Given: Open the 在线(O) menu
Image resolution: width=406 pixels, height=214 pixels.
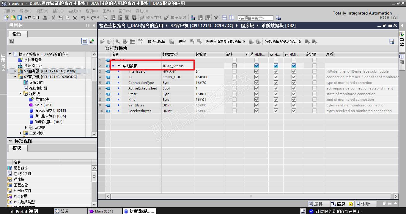Looking at the screenshot, I should pyautogui.click(x=74, y=11).
